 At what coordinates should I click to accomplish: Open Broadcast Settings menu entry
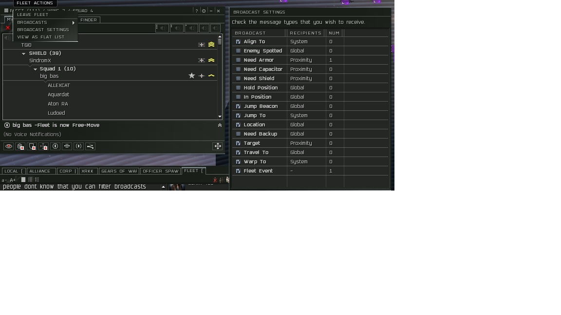(43, 30)
